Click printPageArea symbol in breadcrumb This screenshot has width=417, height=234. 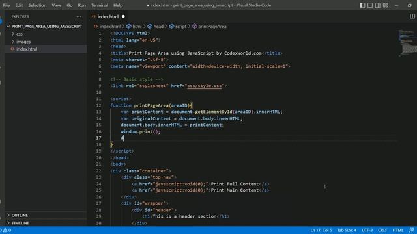210,27
